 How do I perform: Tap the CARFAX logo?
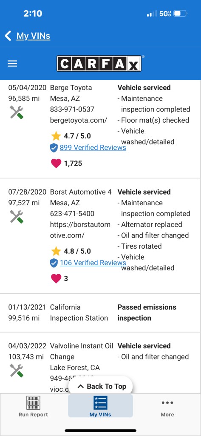[x=100, y=64]
